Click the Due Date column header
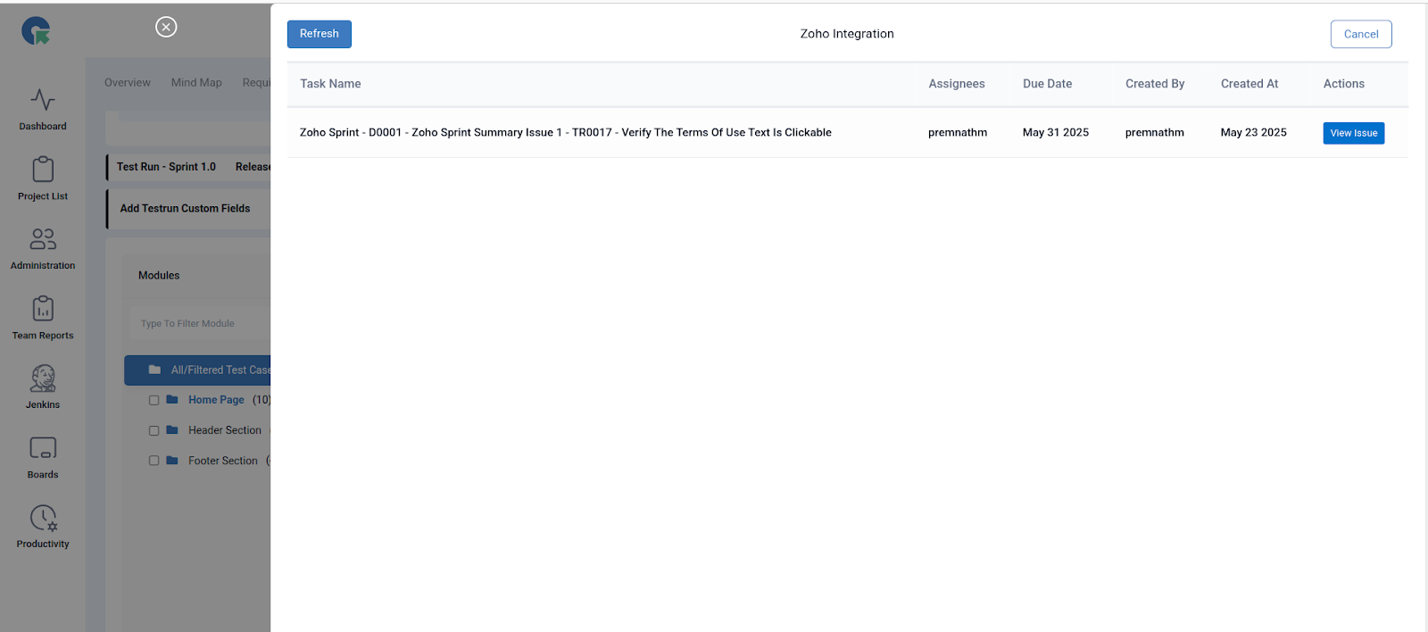1428x632 pixels. (x=1048, y=84)
